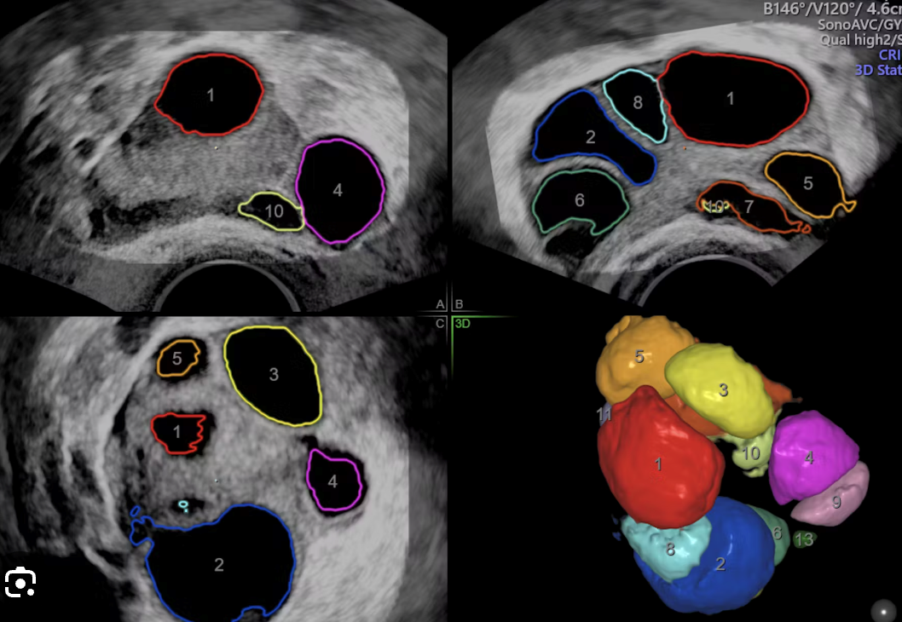Click the red follicle 1 in 3D render
The image size is (902, 622).
coord(657,464)
